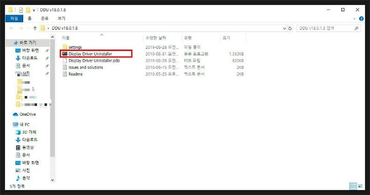370x195 pixels.
Task: Switch to details view layout icon
Action: click(x=353, y=186)
